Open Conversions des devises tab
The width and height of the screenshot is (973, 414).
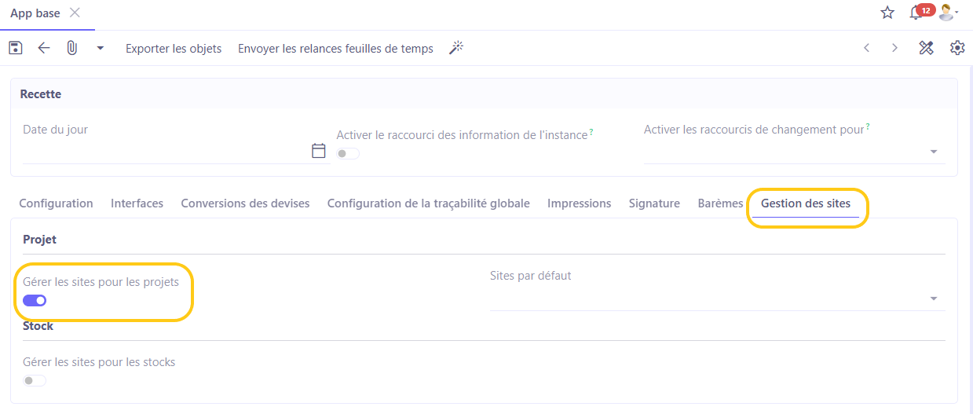pos(245,203)
